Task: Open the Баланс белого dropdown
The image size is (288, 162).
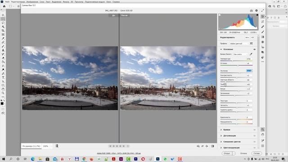Action: (x=240, y=54)
